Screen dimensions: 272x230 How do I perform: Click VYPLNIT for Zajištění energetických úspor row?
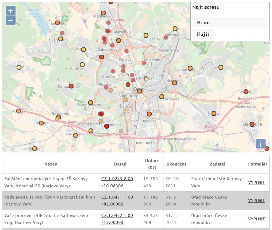256,182
